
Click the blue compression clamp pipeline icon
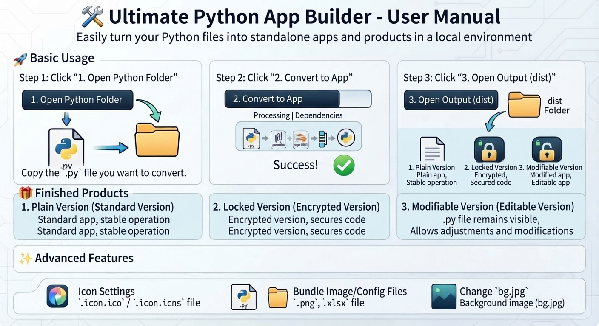click(x=324, y=138)
